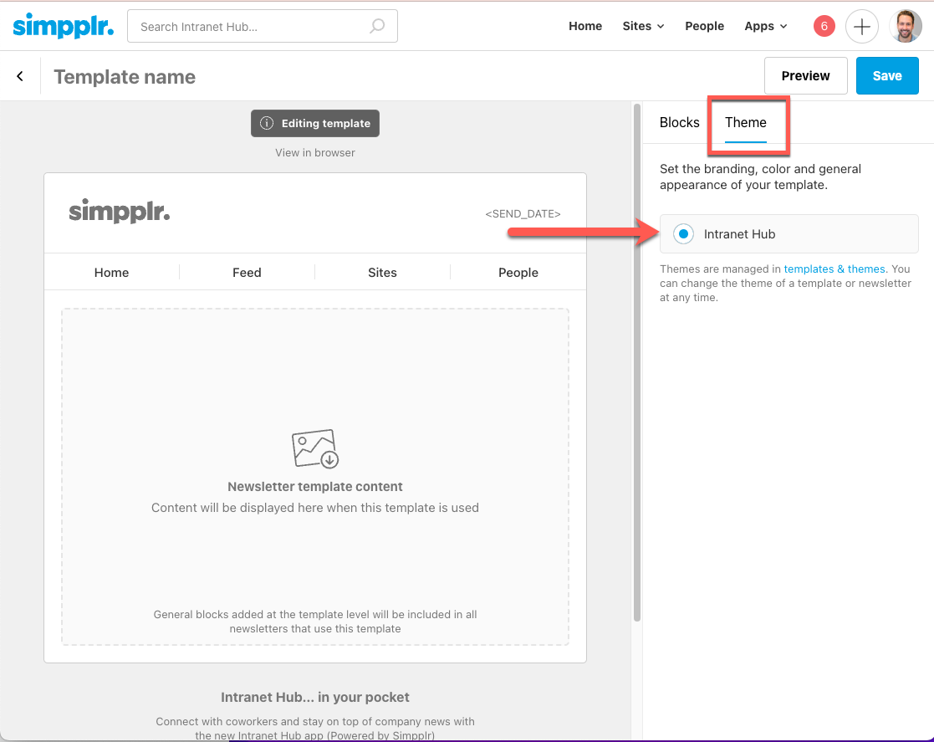This screenshot has height=742, width=934.
Task: Click the plus icon to create content
Action: 862,26
